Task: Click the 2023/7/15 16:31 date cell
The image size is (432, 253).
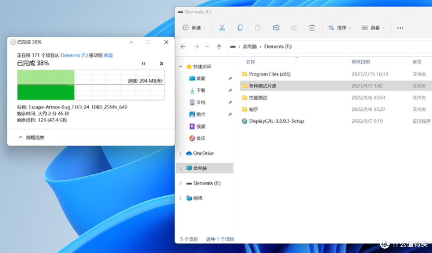Action: tap(370, 74)
